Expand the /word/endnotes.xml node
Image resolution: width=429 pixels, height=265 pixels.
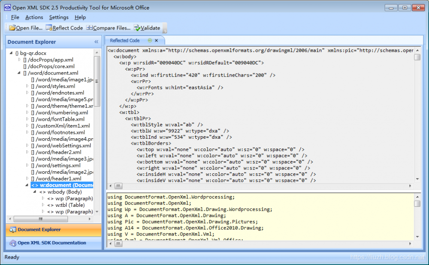point(27,93)
